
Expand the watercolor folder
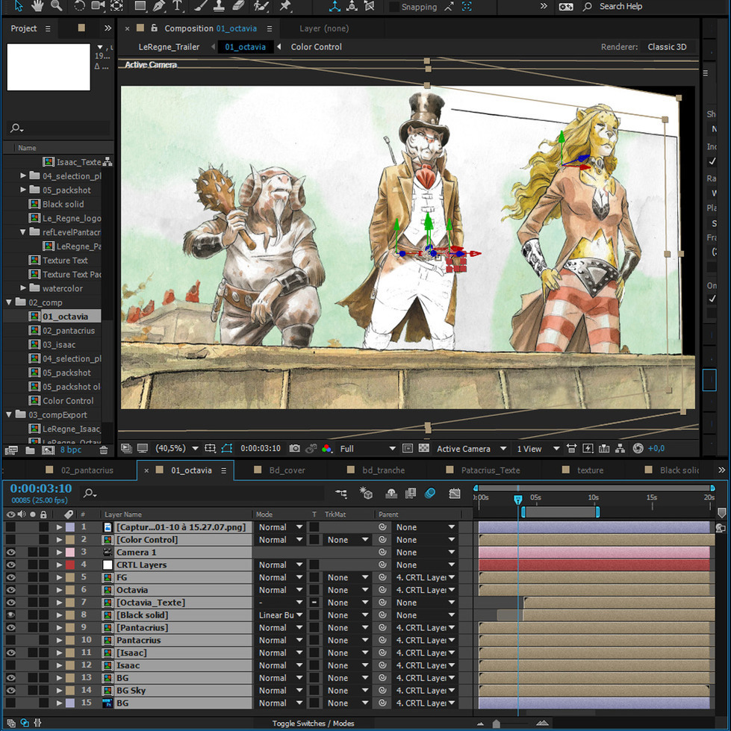pos(23,288)
